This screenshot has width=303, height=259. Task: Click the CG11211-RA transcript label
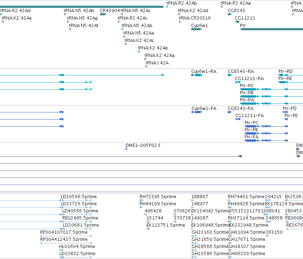pos(250,79)
